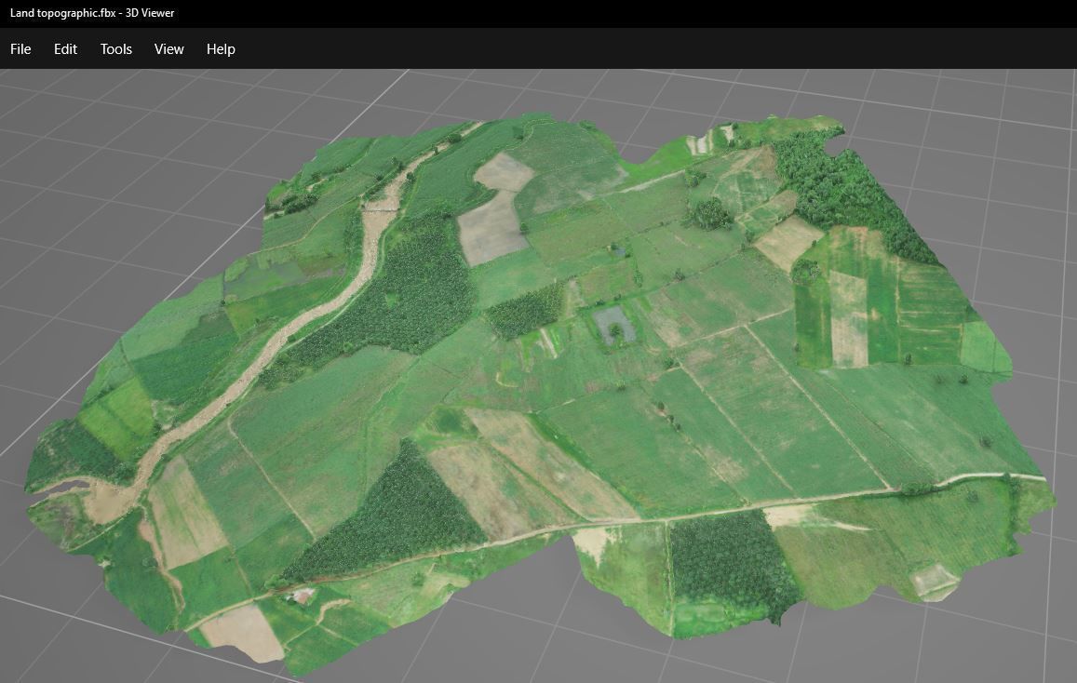Open the Tools menu
Screen dimensions: 1077x683
click(x=116, y=48)
